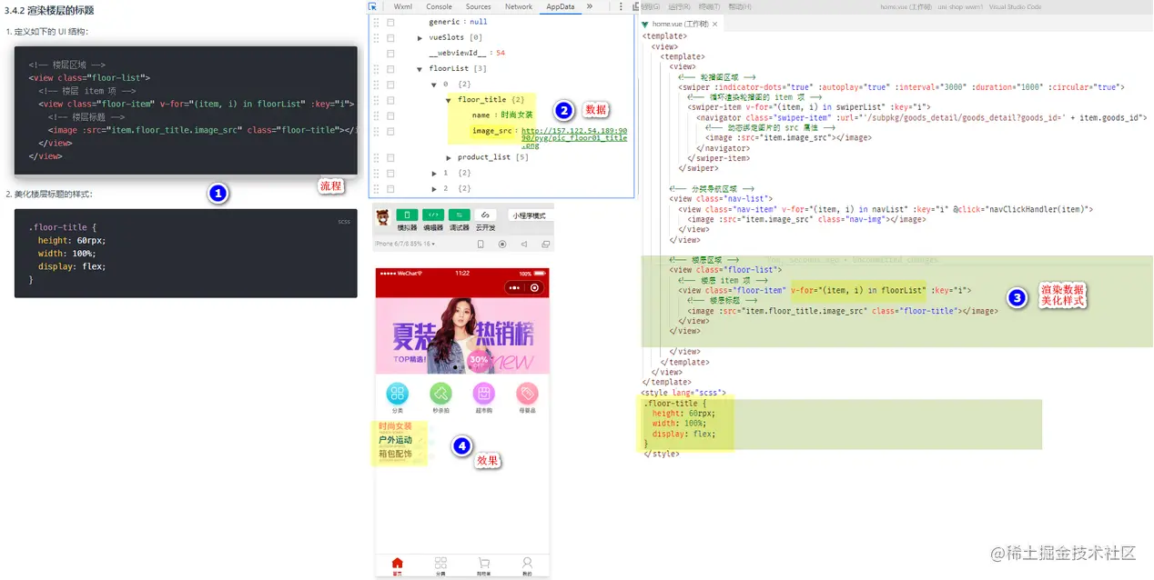Tick the checkbox beside the vueSlots row

coord(390,37)
